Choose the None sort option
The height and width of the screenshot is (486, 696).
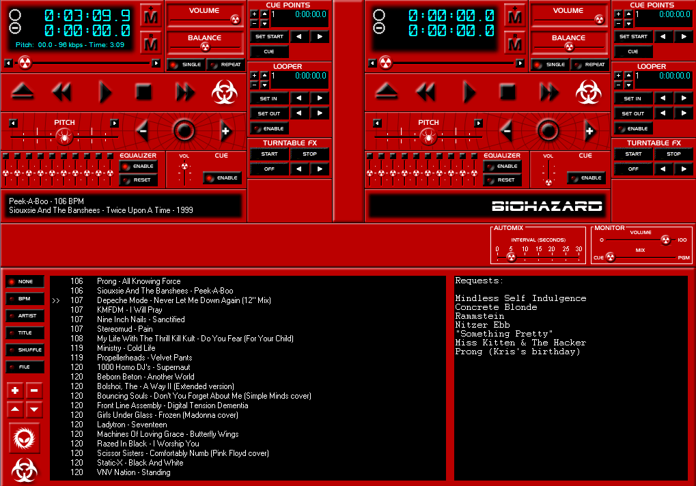[x=25, y=282]
